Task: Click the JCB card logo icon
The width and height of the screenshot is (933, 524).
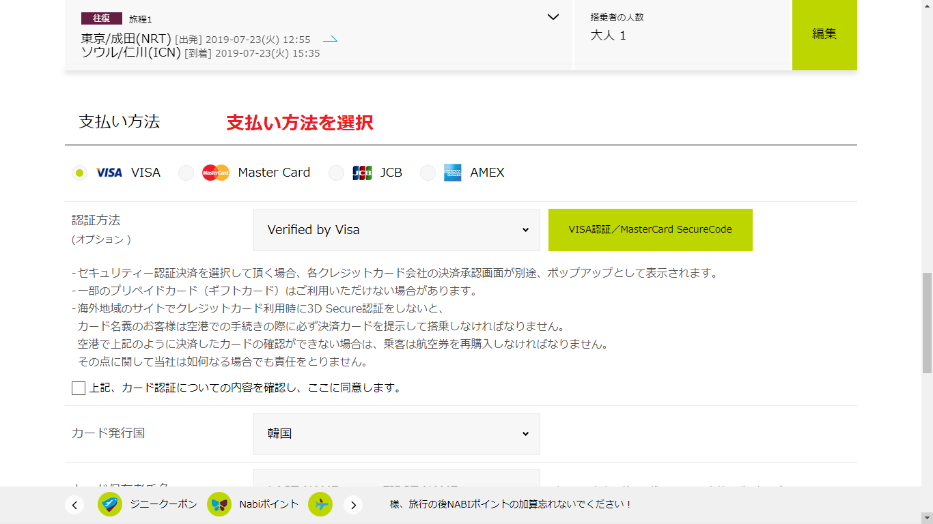Action: click(362, 173)
